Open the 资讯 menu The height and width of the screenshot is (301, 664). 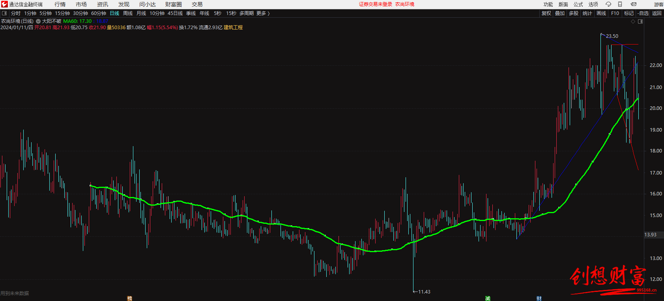point(103,4)
